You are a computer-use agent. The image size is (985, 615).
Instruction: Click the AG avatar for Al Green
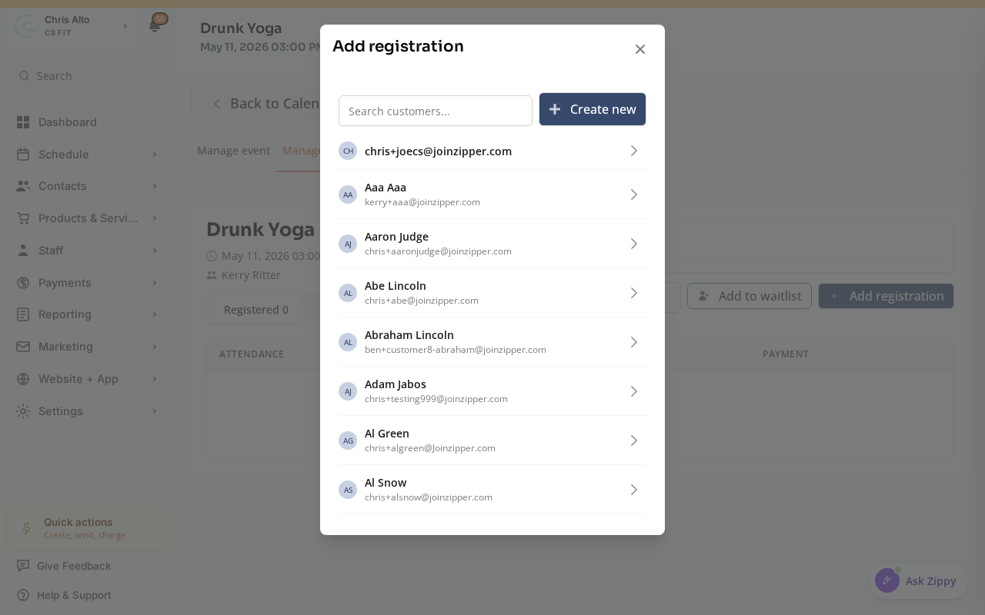[x=348, y=440]
